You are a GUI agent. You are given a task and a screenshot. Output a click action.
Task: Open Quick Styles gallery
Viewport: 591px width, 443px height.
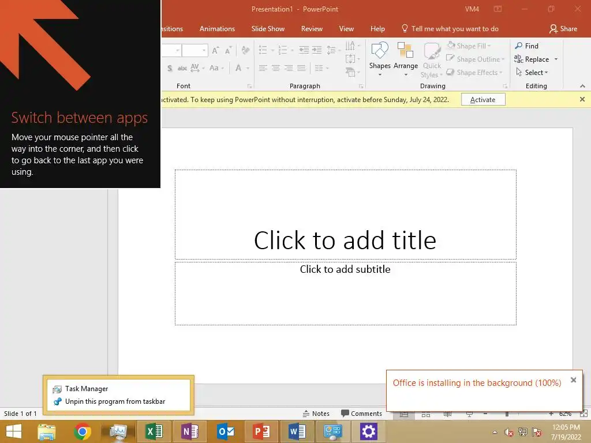(x=432, y=60)
